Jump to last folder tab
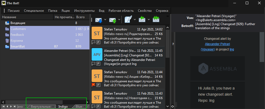265x109 pixels. [15, 107]
